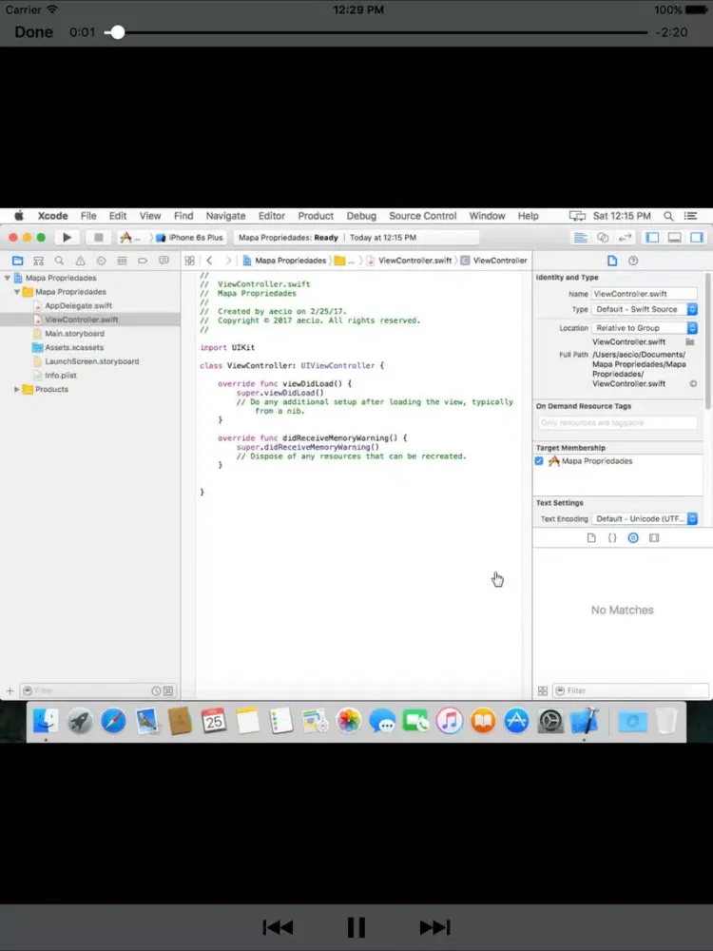The width and height of the screenshot is (713, 951).
Task: Open the scheme selector in toolbar
Action: point(130,237)
